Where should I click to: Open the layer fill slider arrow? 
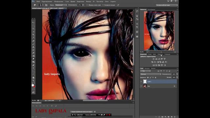177,77
